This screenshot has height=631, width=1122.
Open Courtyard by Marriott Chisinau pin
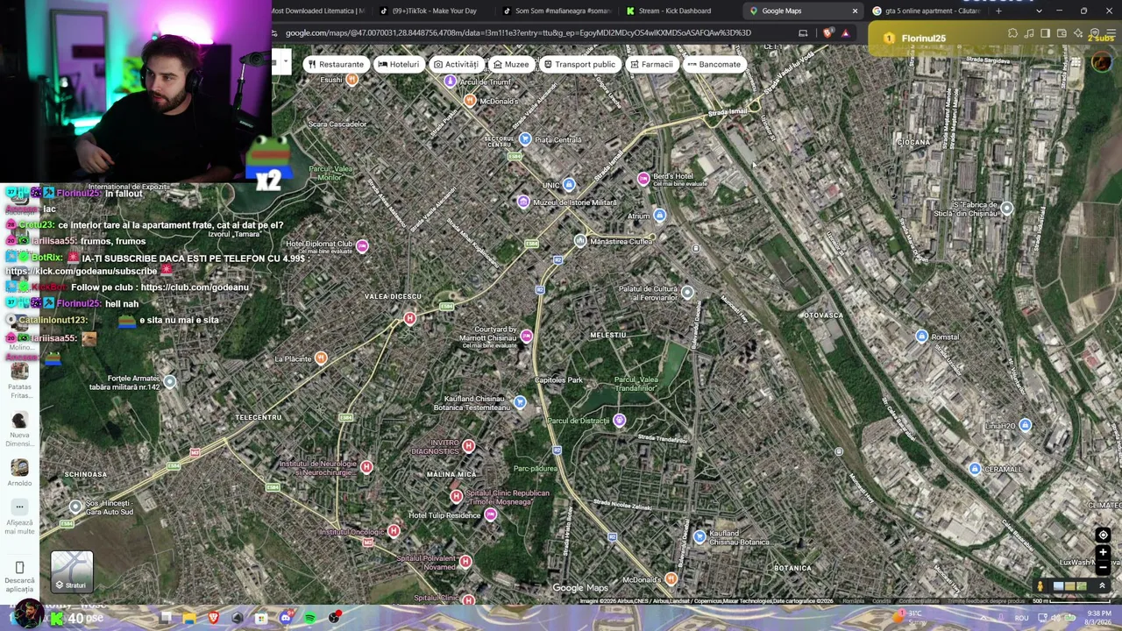pos(526,336)
